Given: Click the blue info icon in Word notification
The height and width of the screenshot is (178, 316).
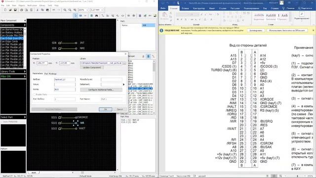Looking at the screenshot, I should coord(161,31).
